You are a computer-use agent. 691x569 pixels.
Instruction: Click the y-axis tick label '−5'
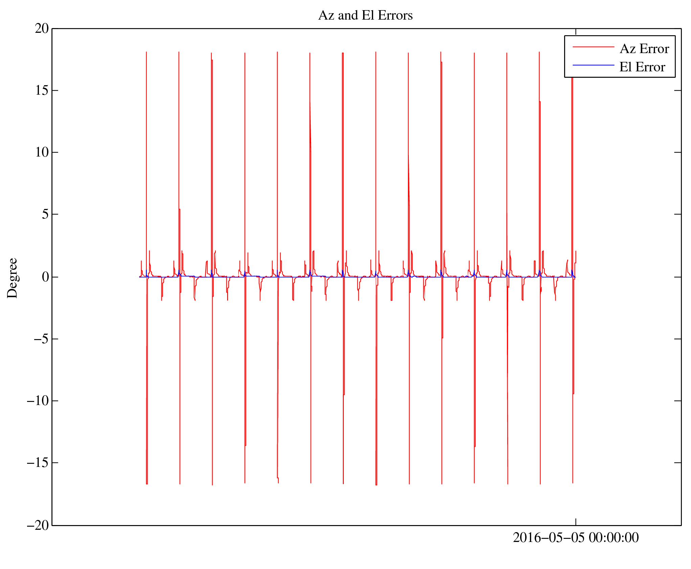[x=41, y=339]
